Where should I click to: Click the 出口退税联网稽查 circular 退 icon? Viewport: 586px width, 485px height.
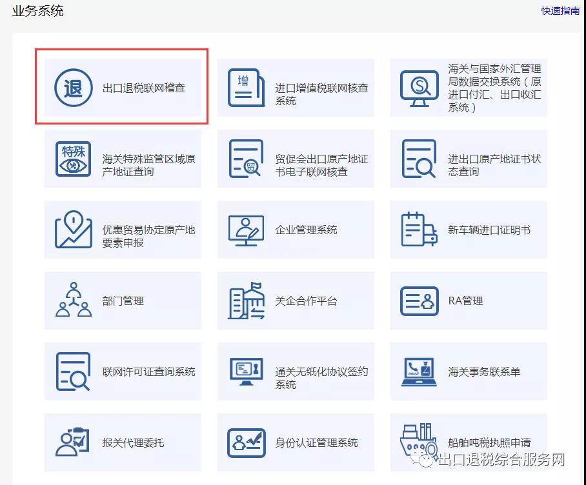[73, 88]
